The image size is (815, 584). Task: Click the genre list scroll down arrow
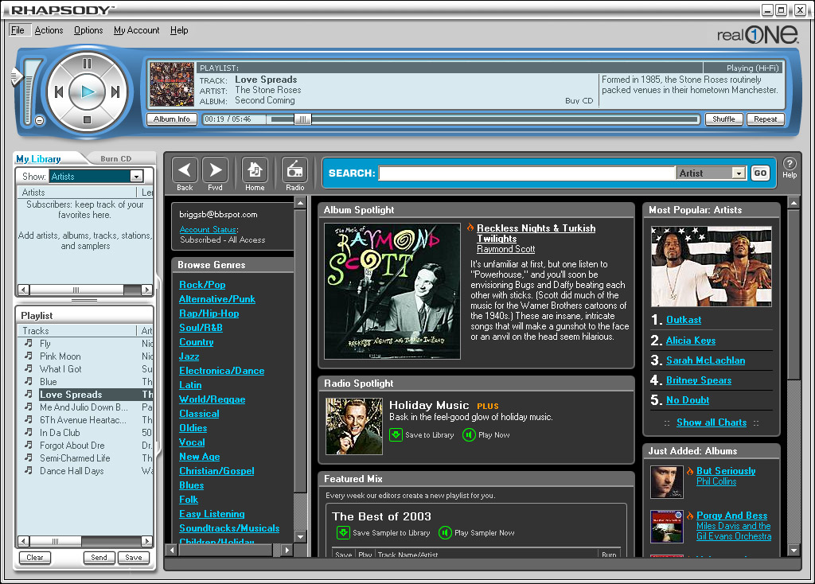coord(300,537)
